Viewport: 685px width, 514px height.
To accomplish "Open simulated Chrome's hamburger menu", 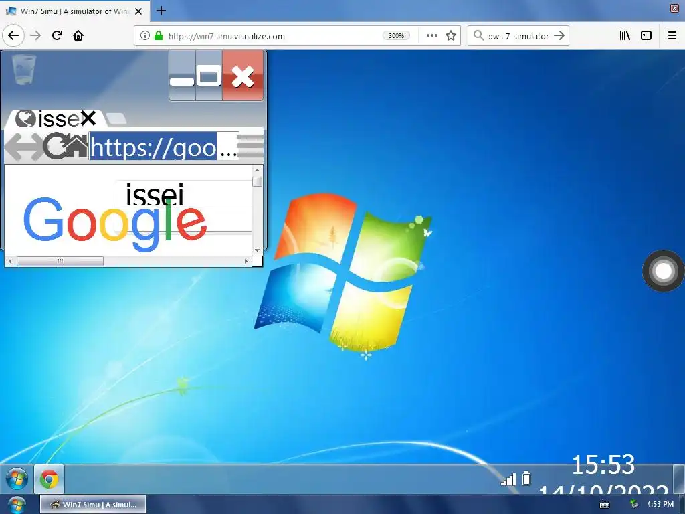I will [x=251, y=146].
